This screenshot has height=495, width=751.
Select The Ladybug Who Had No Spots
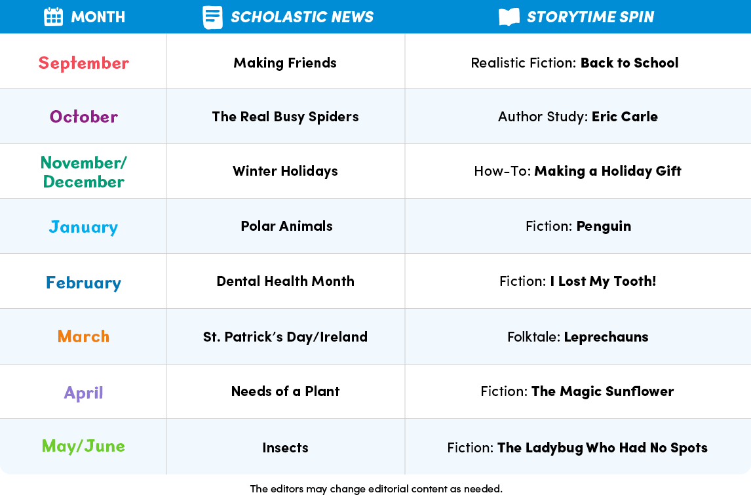coord(602,448)
